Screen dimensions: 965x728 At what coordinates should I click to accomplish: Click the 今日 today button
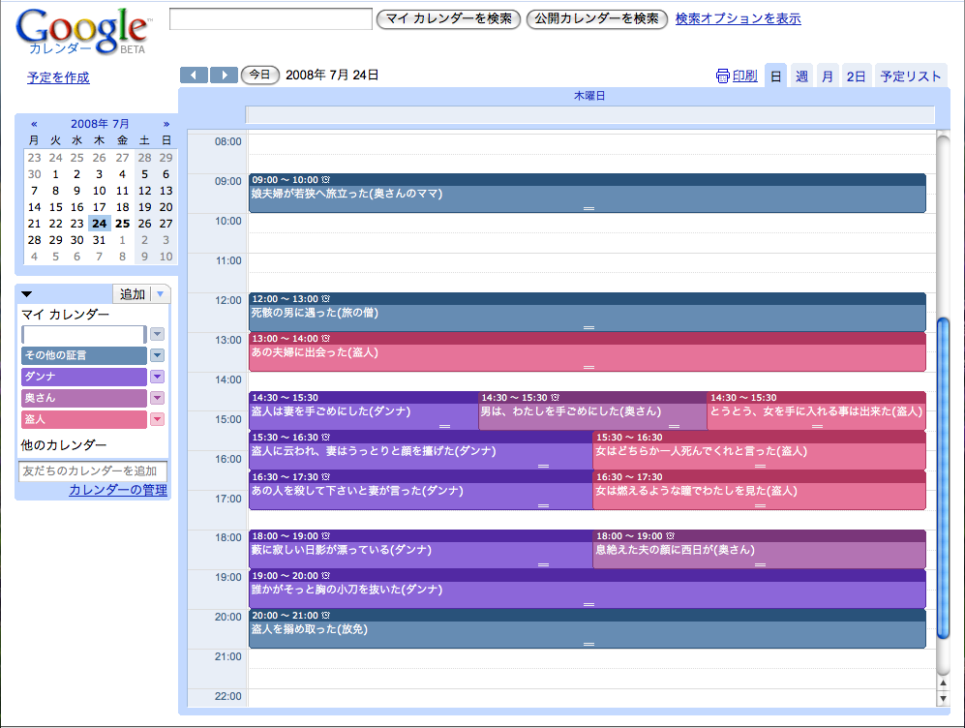click(260, 76)
